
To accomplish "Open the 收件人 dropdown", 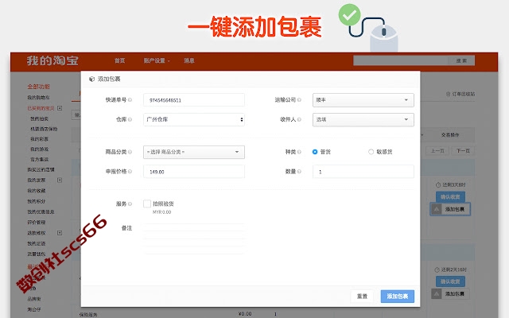I will point(363,119).
